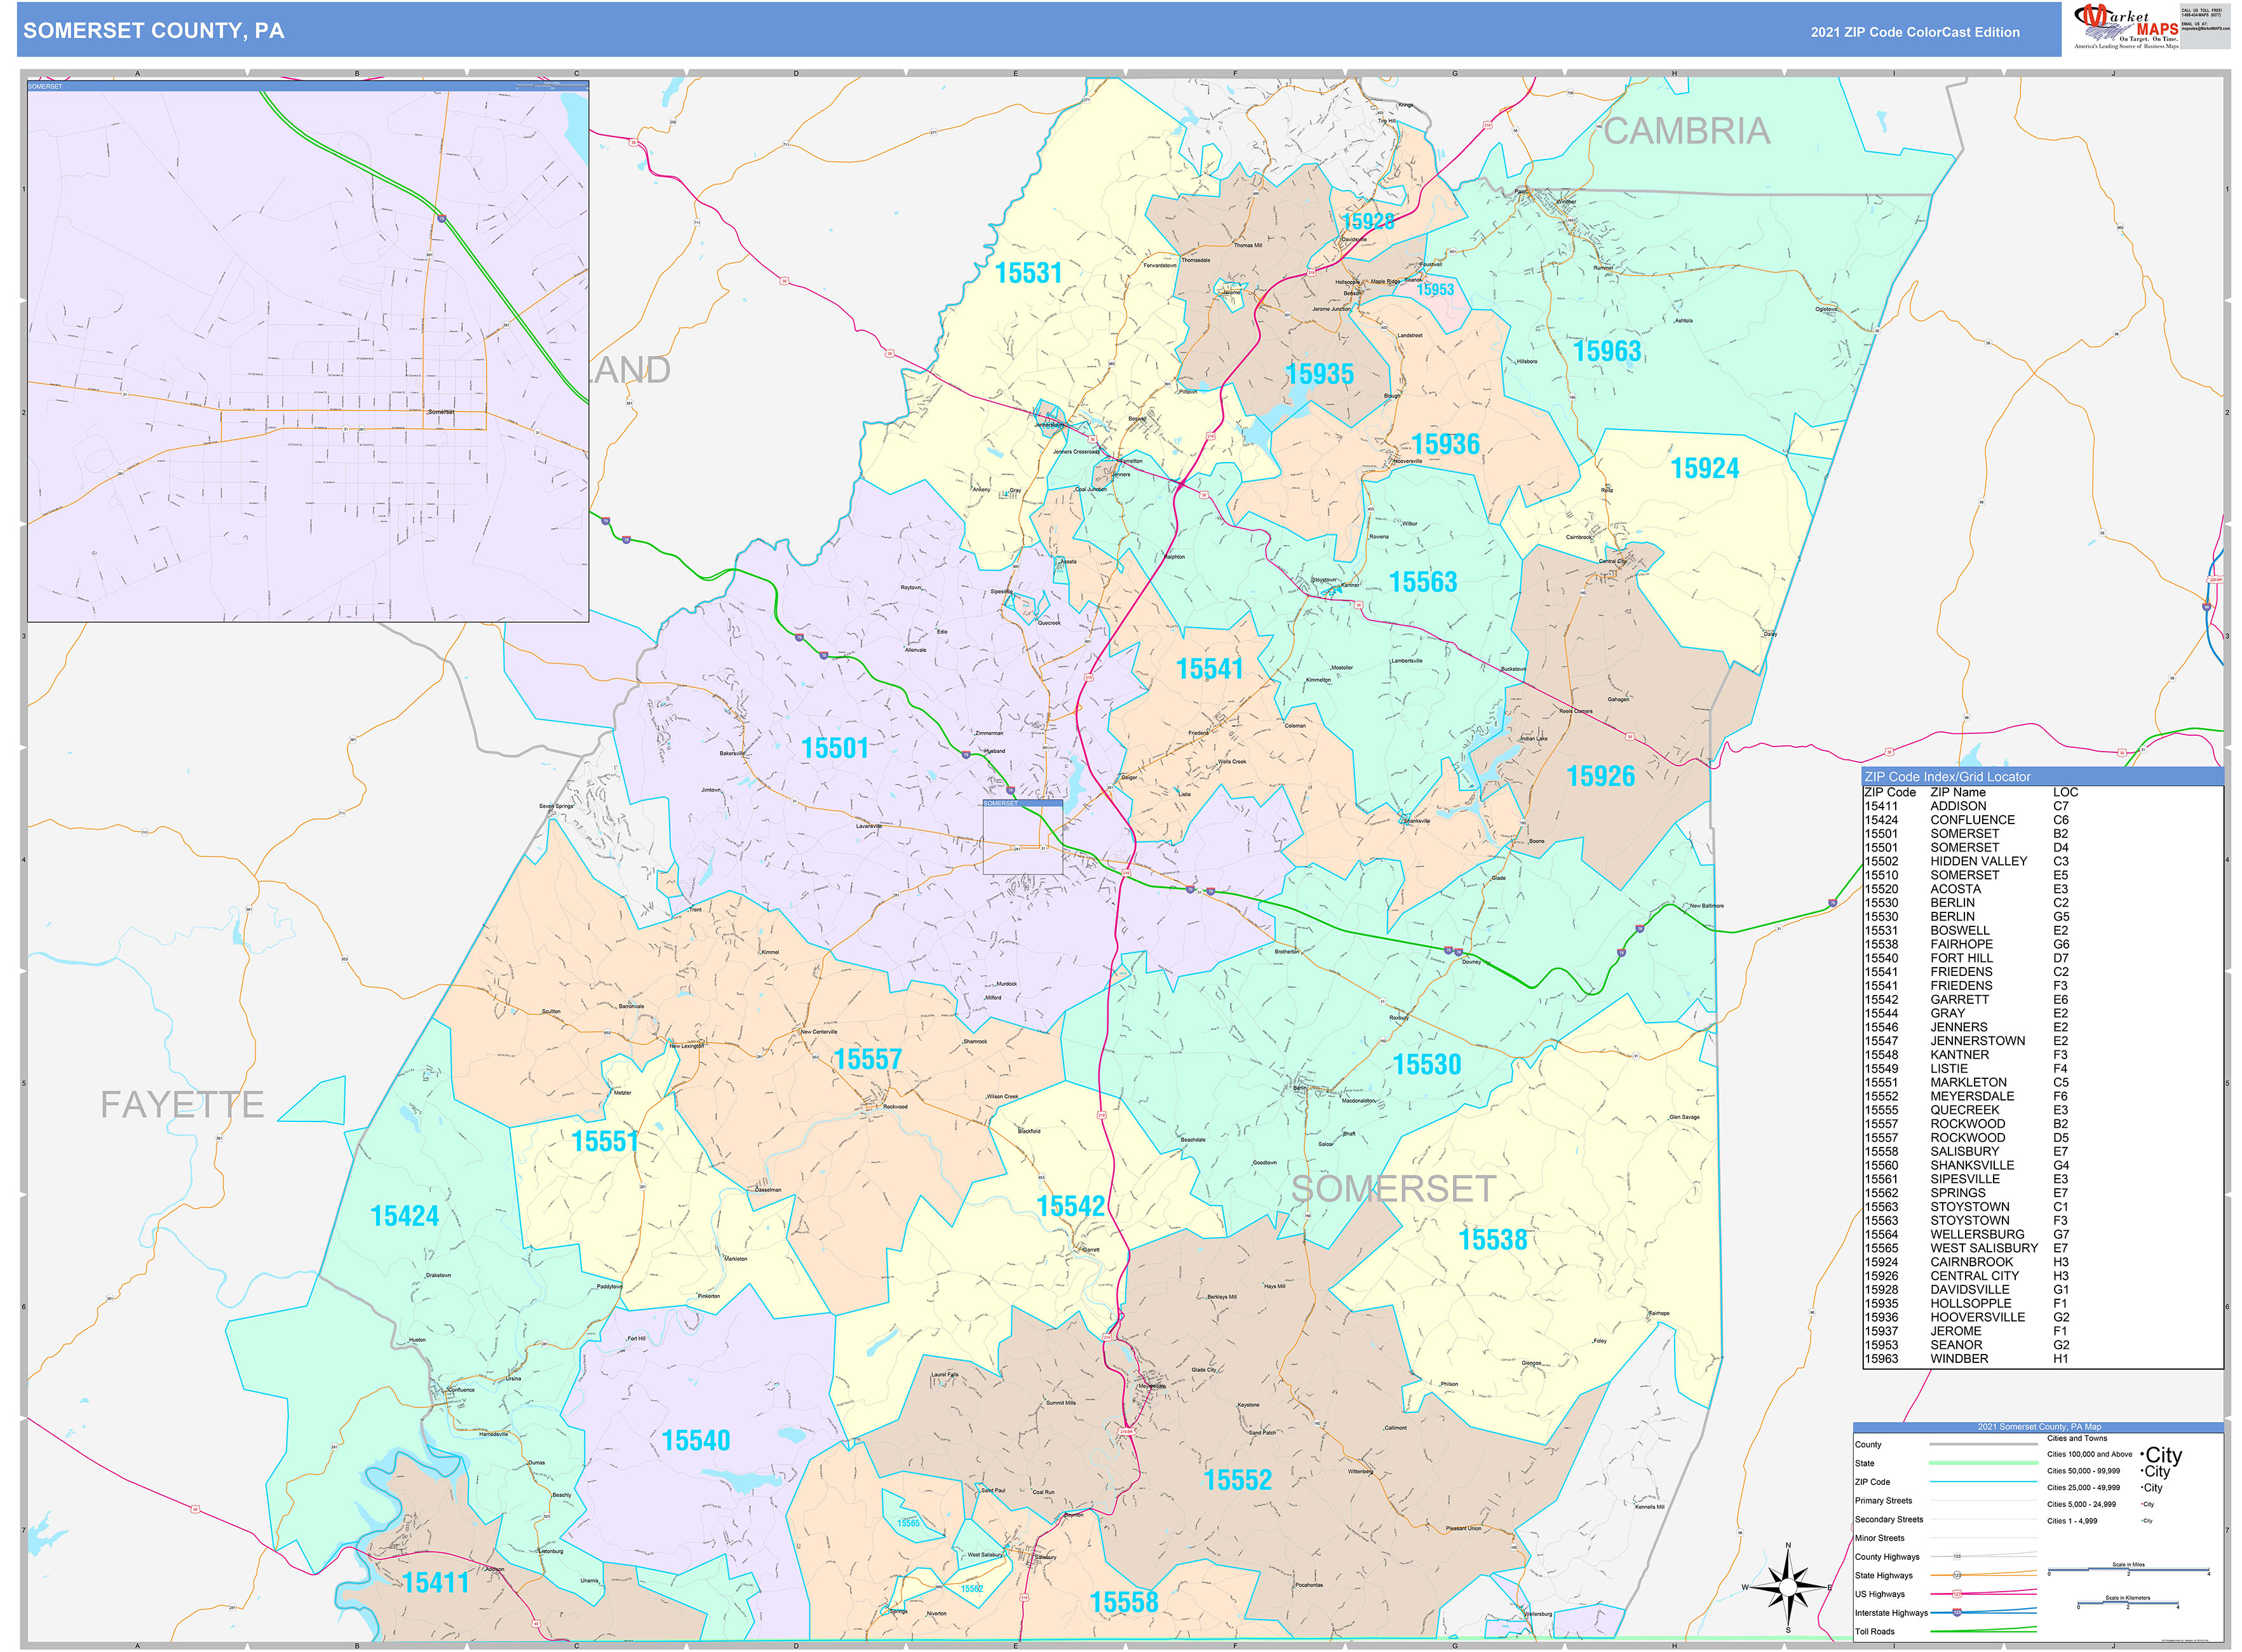Click the MarketMaps logo

(x=2126, y=27)
